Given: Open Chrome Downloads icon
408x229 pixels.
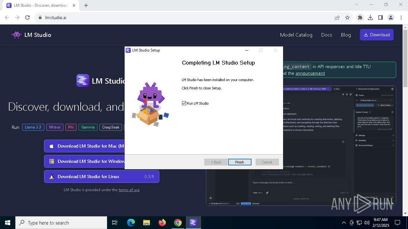Looking at the screenshot, I should tap(370, 17).
